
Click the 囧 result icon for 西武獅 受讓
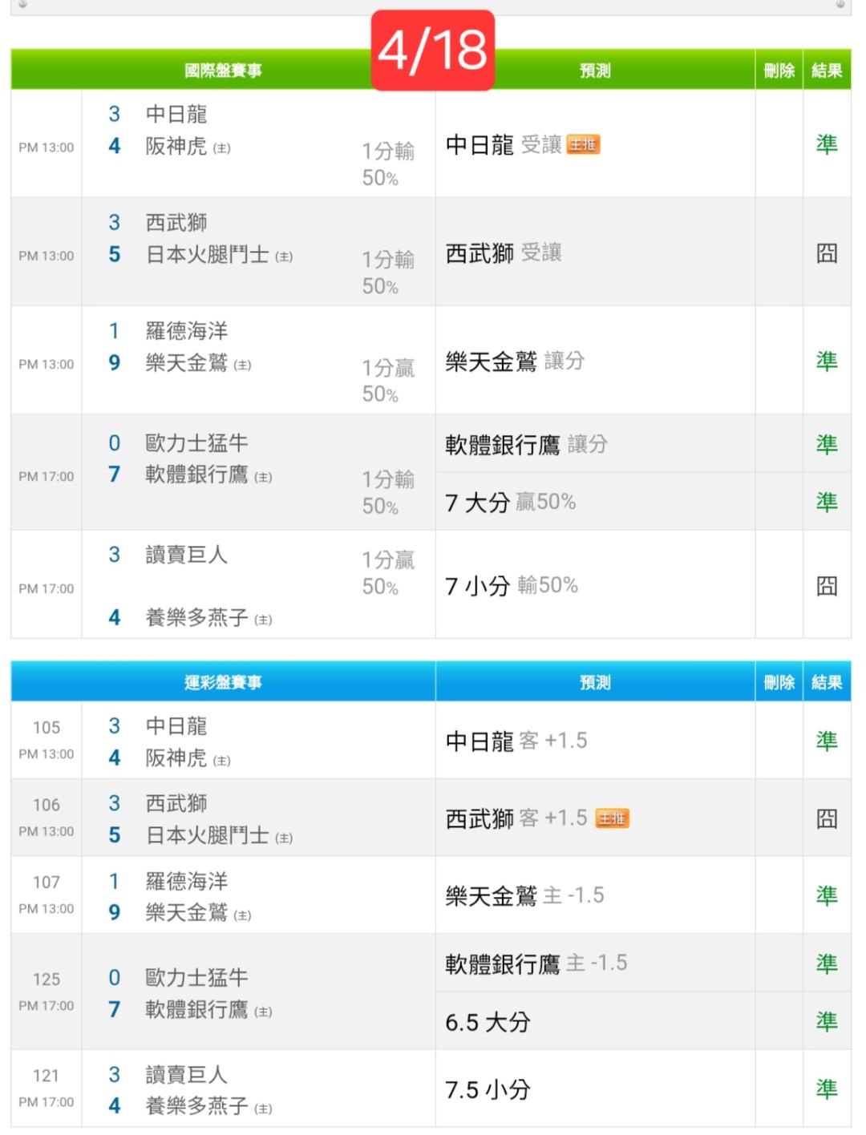[x=827, y=253]
